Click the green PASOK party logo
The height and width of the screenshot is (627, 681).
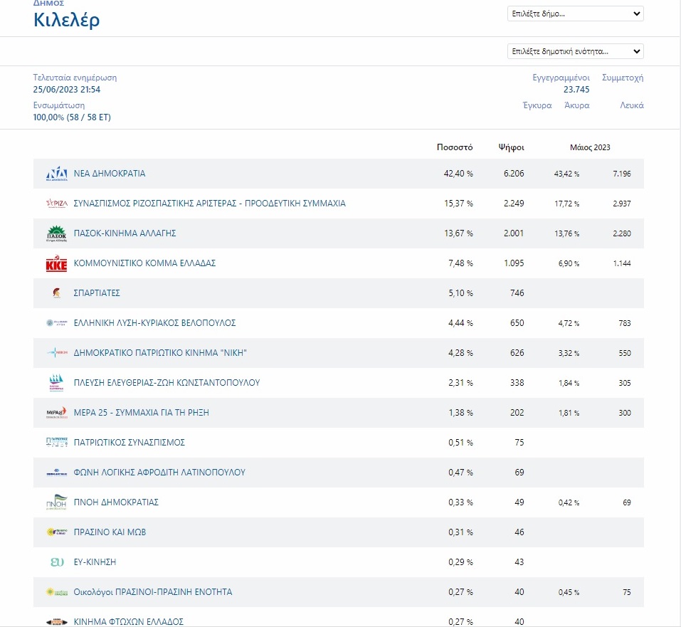coord(56,233)
